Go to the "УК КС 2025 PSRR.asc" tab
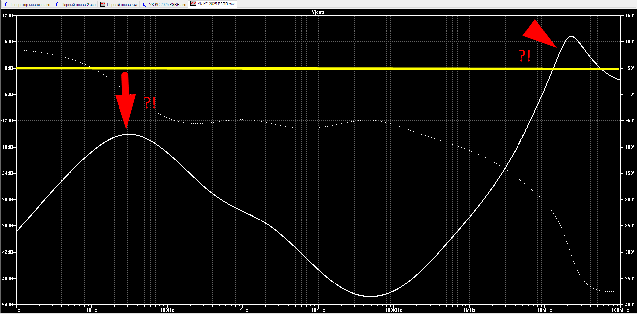The image size is (637, 314). pyautogui.click(x=164, y=4)
